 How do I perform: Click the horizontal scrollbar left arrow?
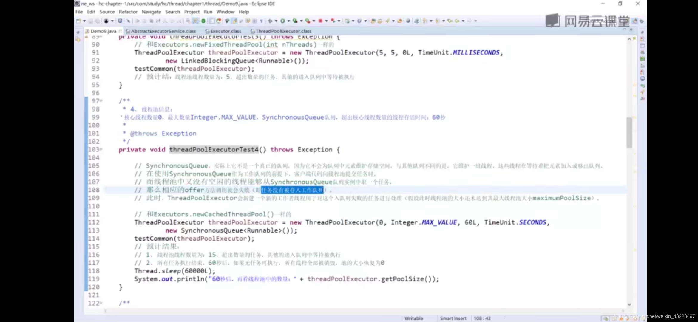pos(105,311)
